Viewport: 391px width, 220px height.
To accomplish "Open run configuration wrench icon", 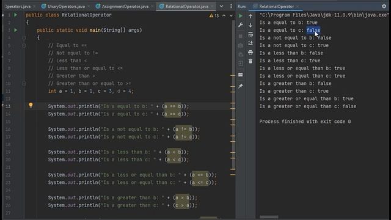I will [240, 25].
